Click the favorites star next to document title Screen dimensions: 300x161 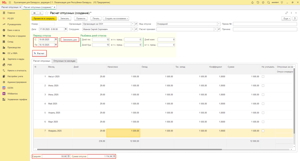point(47,13)
